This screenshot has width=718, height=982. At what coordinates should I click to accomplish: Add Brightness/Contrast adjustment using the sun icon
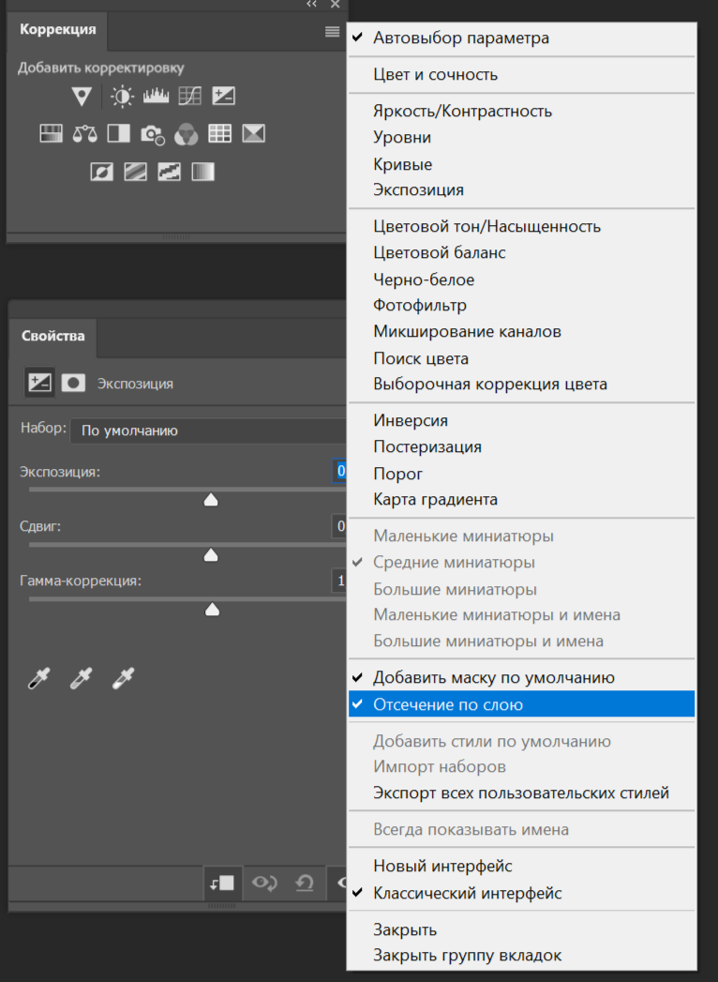pos(122,96)
